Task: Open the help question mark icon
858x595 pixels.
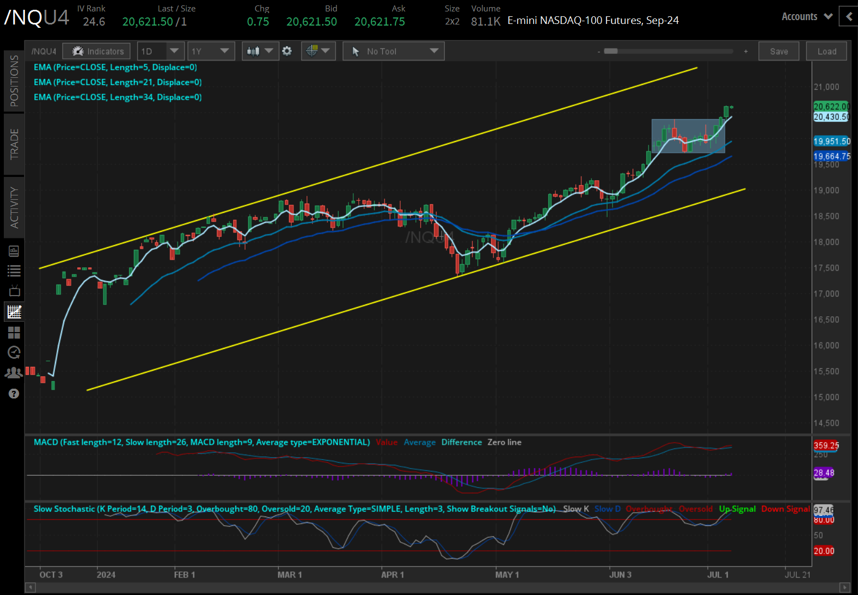Action: pyautogui.click(x=14, y=394)
